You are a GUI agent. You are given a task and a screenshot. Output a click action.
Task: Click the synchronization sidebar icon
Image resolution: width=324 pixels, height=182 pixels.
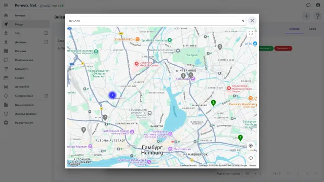coord(6,96)
